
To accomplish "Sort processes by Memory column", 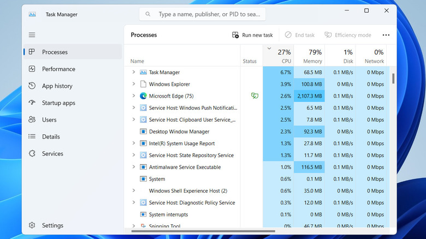I will coord(312,56).
